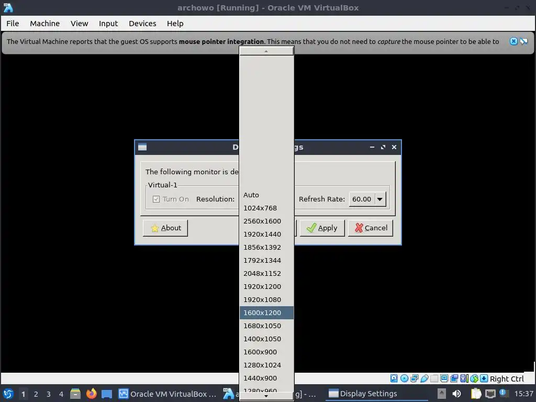Screen dimensions: 536x402
Task: Open the volume control tray icon
Action: coord(456,394)
